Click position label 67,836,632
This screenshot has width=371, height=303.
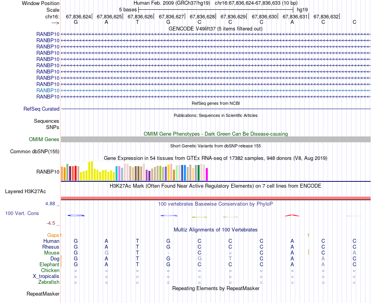pyautogui.click(x=326, y=16)
